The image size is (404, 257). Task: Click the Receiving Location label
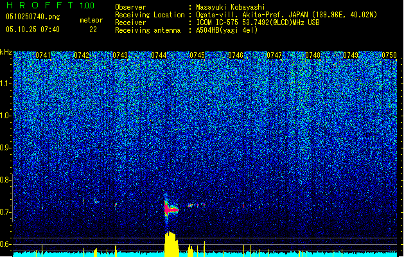(150, 15)
